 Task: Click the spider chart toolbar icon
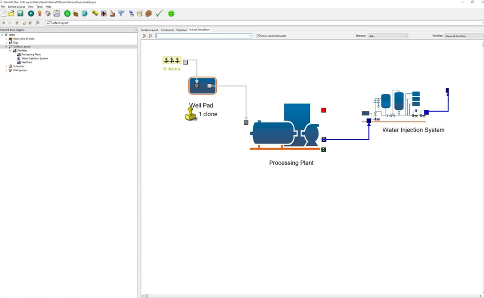pyautogui.click(x=104, y=13)
